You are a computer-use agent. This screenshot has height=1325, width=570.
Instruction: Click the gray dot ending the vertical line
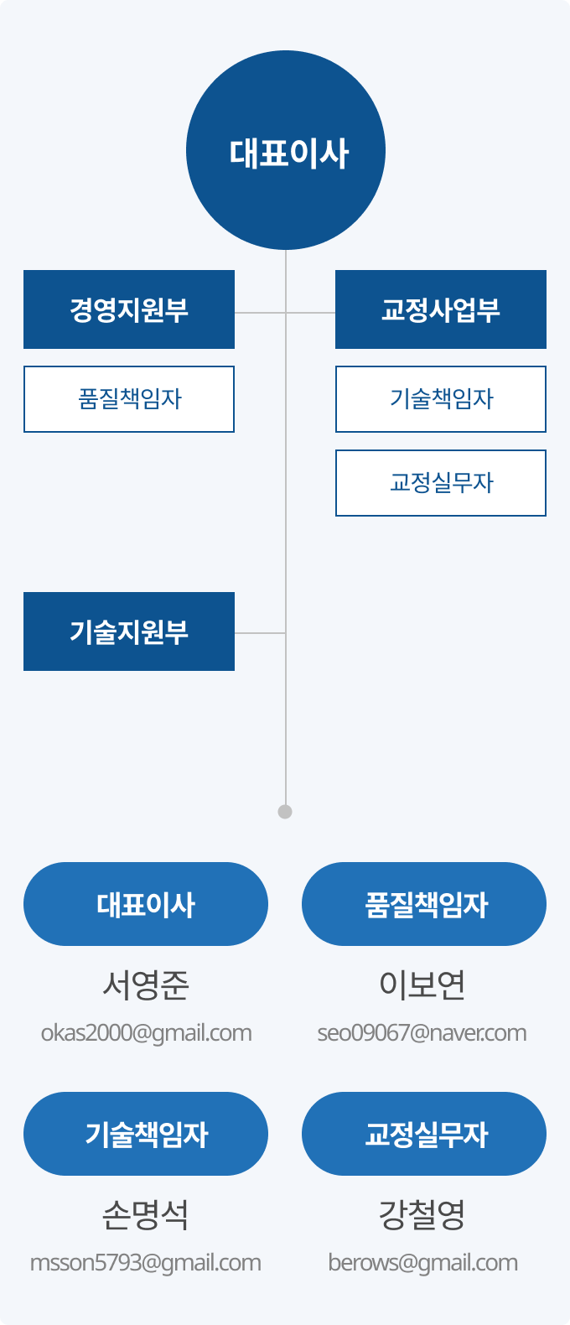tap(285, 812)
